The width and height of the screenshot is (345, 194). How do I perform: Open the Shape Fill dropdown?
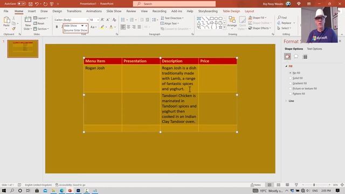point(257,18)
